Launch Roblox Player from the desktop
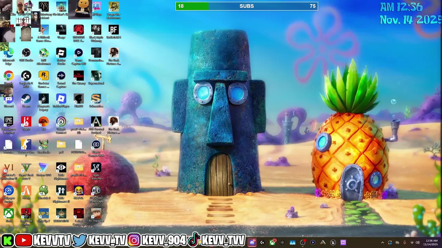This screenshot has width=442, height=248. (61, 101)
